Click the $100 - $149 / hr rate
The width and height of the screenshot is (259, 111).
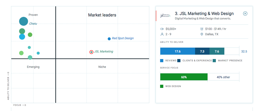click(216, 29)
